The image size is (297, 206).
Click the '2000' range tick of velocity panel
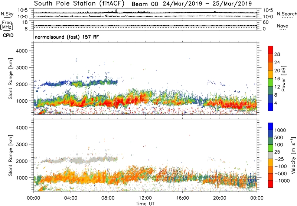coord(22,161)
